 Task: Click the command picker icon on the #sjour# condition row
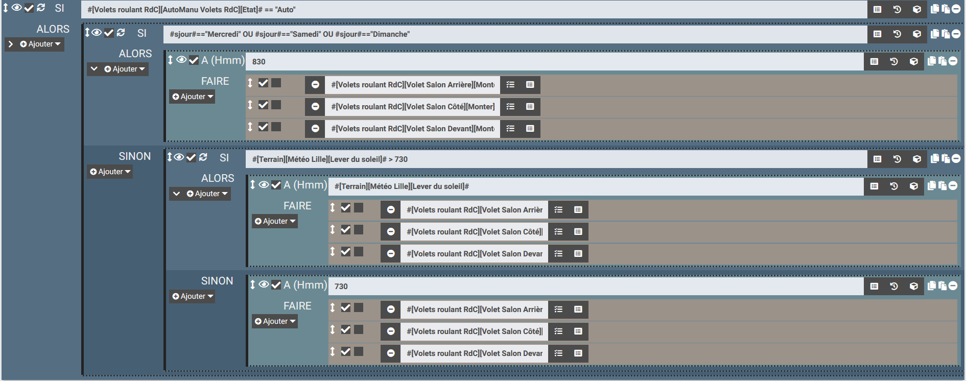tap(877, 34)
